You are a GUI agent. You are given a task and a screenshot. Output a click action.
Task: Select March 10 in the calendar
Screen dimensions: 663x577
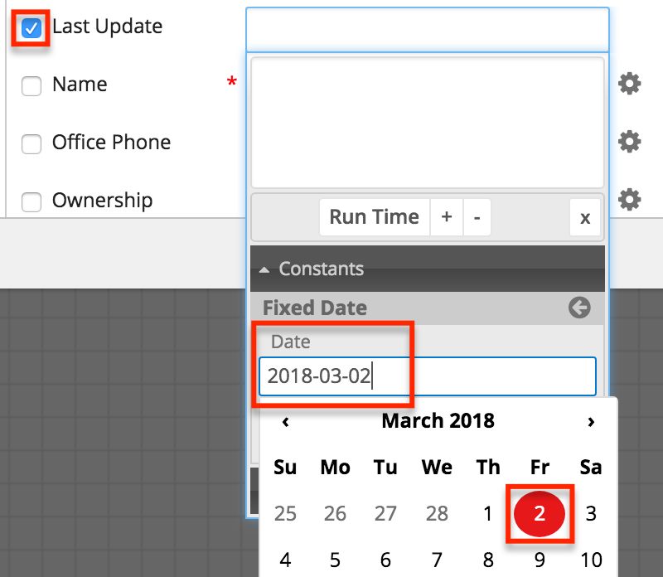tap(590, 560)
